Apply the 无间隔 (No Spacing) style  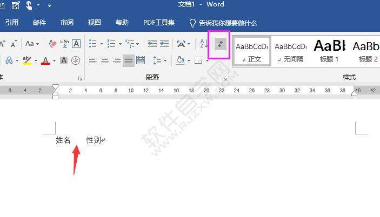pos(291,51)
